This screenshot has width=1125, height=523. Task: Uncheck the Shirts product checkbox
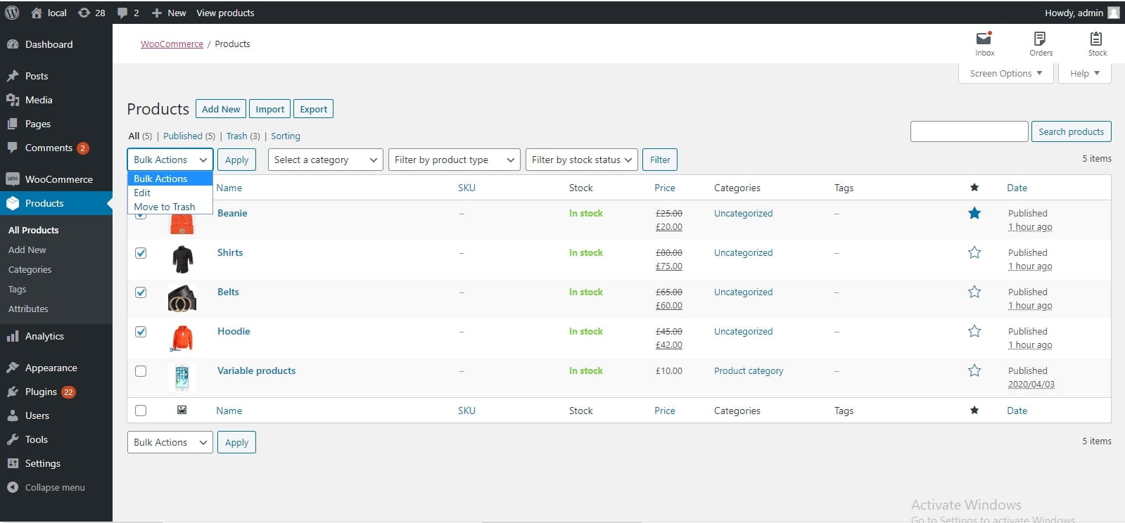(141, 253)
